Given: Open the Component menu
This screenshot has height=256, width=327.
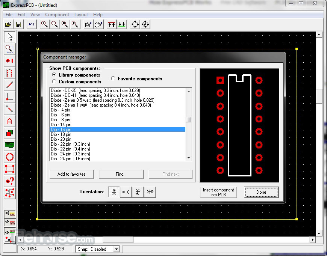Looking at the screenshot, I should [57, 15].
